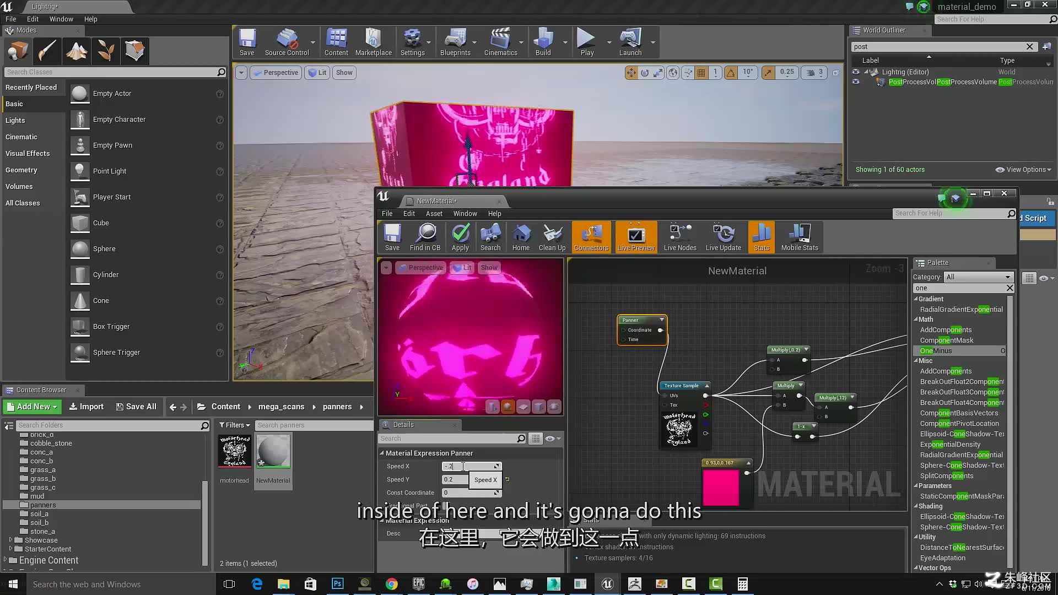This screenshot has height=595, width=1058.
Task: Click the Import button in Content Browser
Action: 87,407
